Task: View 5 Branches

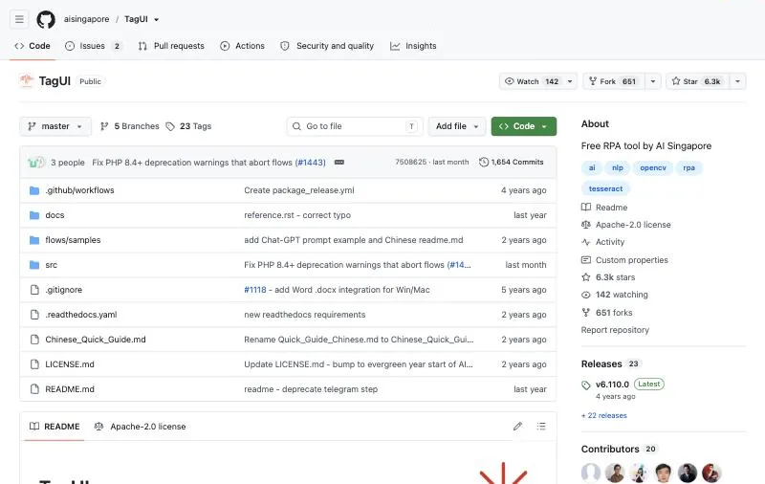Action: coord(130,126)
